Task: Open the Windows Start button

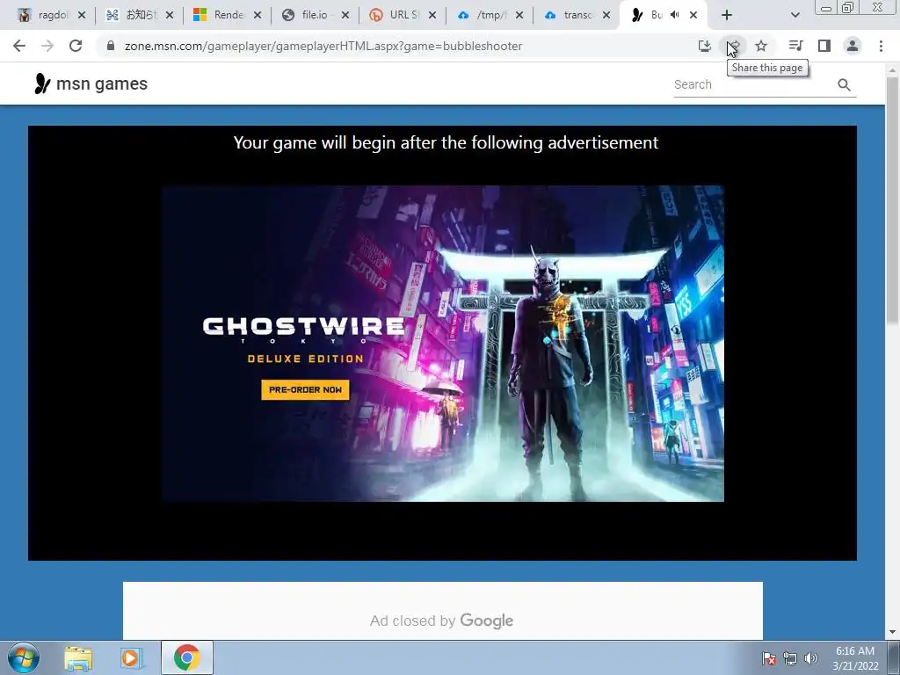Action: pyautogui.click(x=23, y=657)
